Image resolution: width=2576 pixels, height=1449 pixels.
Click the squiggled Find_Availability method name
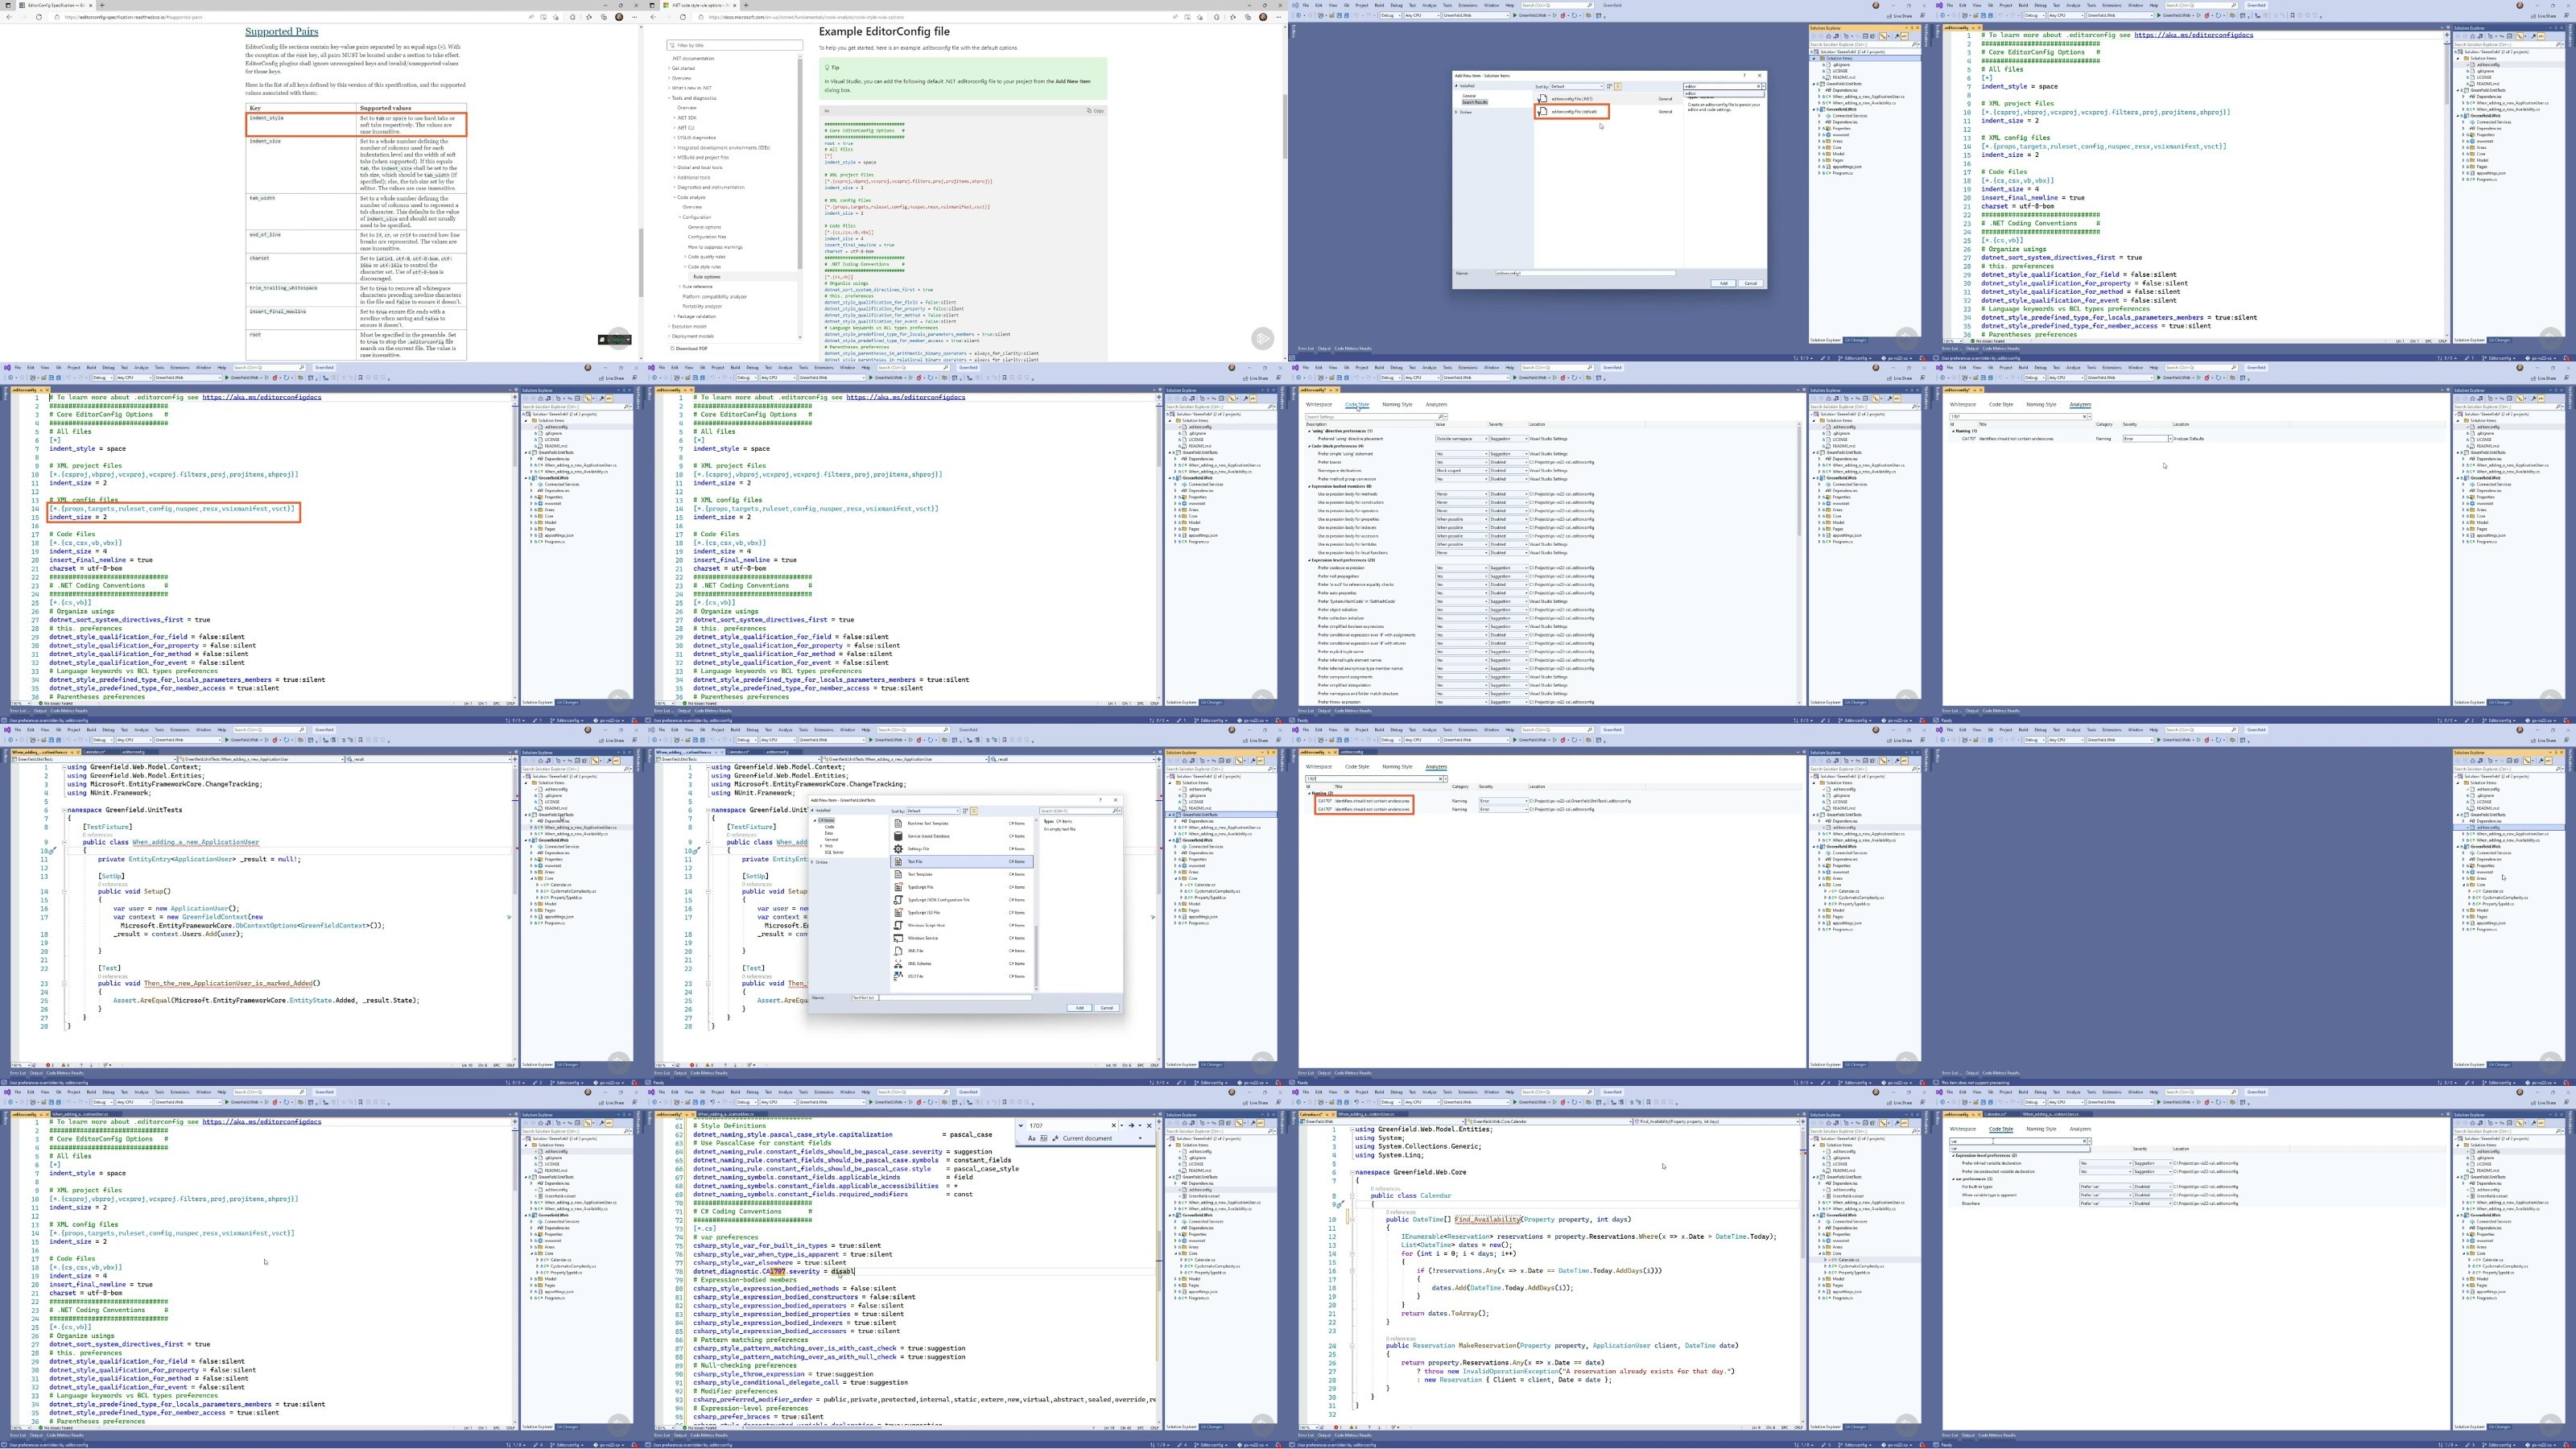click(1487, 1220)
